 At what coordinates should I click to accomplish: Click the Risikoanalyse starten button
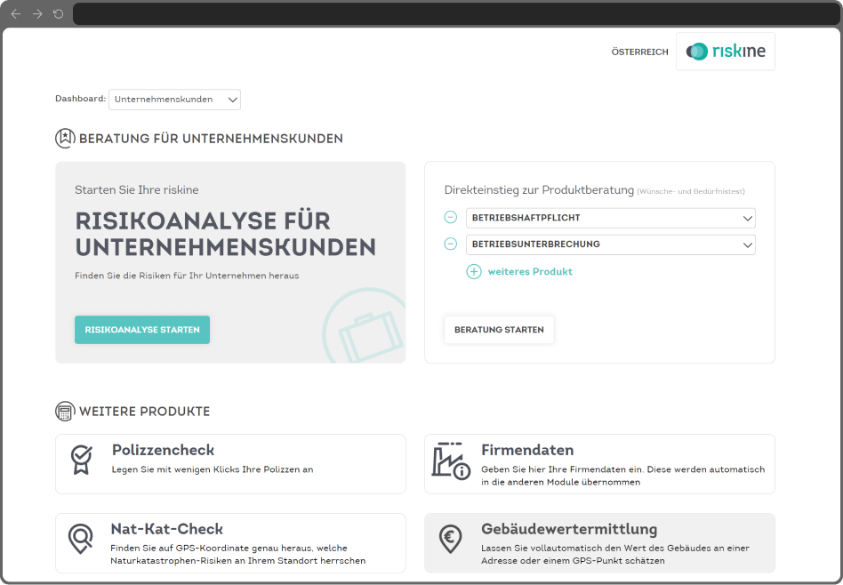(142, 330)
